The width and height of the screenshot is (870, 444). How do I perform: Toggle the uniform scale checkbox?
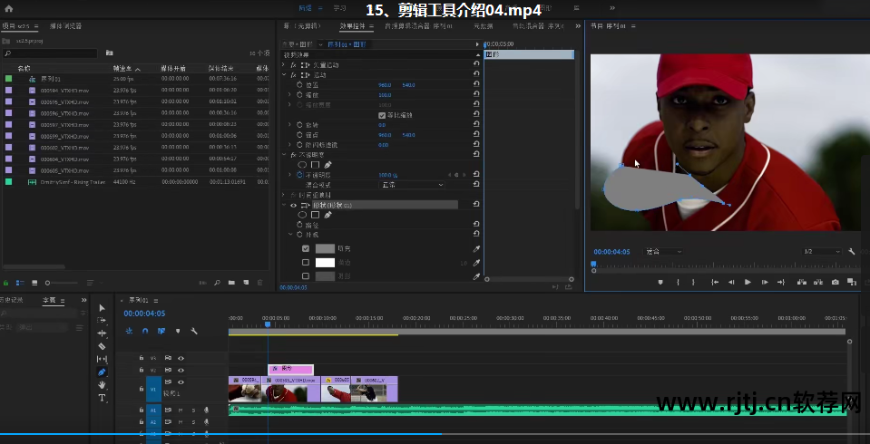click(381, 115)
